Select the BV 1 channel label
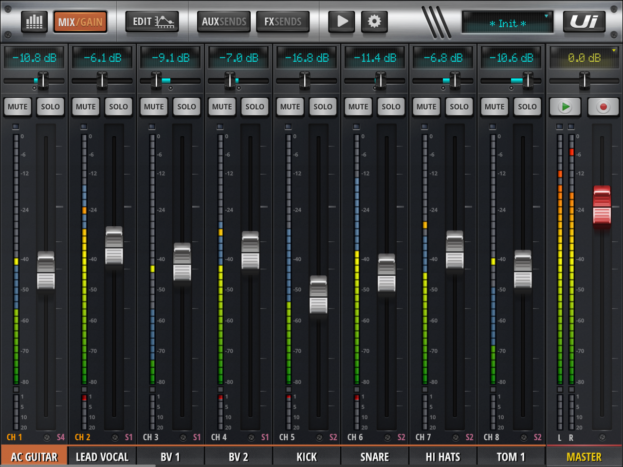 [170, 457]
